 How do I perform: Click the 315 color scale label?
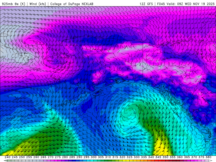115,157
